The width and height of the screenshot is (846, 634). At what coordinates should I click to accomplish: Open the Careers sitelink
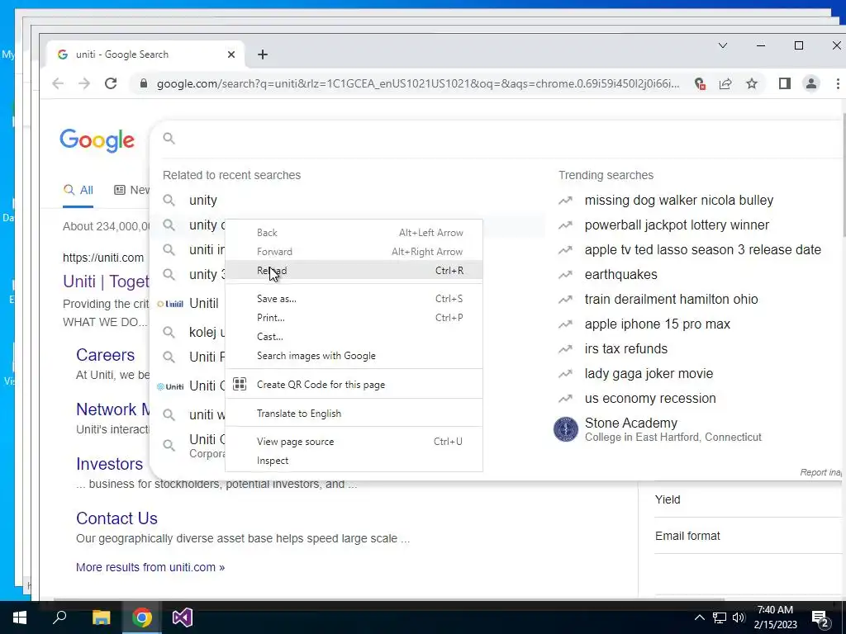coord(105,355)
